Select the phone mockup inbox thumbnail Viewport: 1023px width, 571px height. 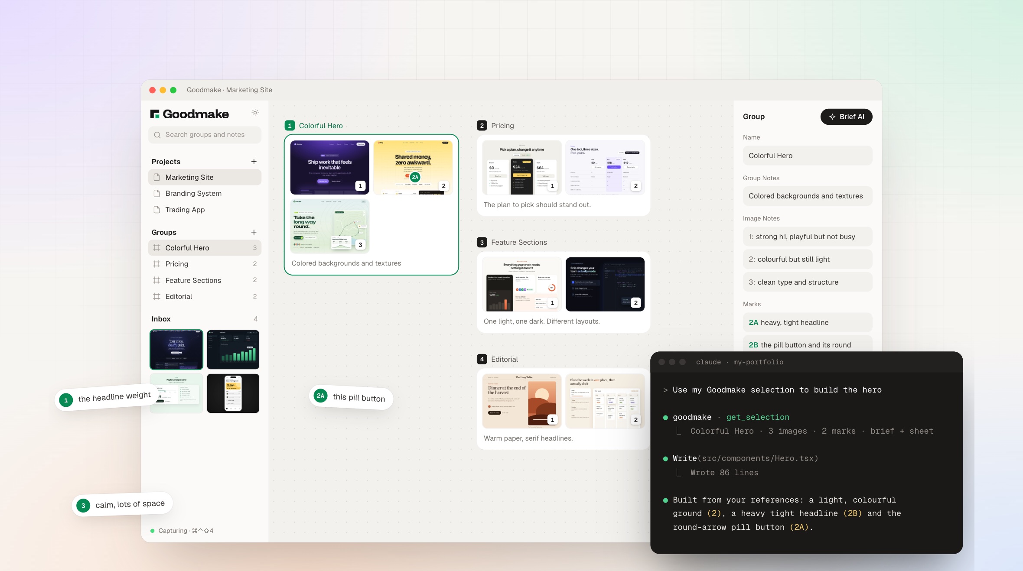[233, 393]
